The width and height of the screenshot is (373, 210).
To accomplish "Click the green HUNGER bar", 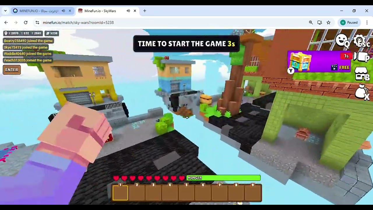I will [x=224, y=178].
